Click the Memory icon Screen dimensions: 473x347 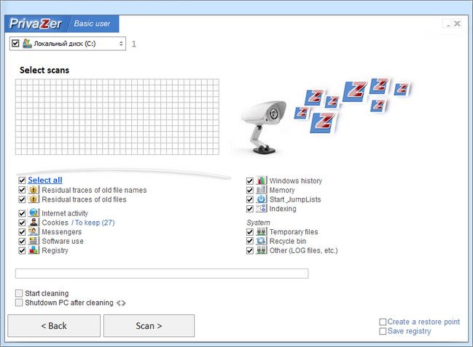point(261,190)
